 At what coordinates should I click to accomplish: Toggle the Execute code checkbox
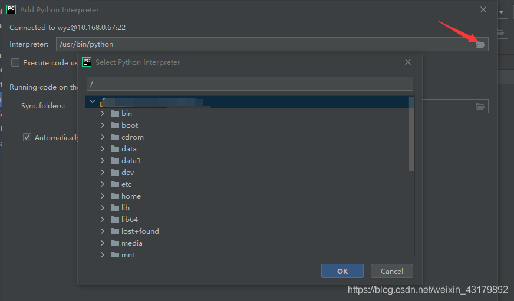pos(15,62)
